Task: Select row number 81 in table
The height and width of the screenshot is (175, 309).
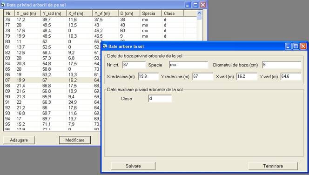Action: pos(52,47)
